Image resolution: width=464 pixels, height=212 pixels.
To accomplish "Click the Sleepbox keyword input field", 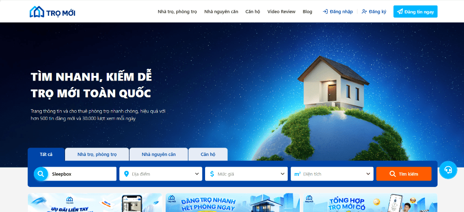I will click(x=75, y=174).
